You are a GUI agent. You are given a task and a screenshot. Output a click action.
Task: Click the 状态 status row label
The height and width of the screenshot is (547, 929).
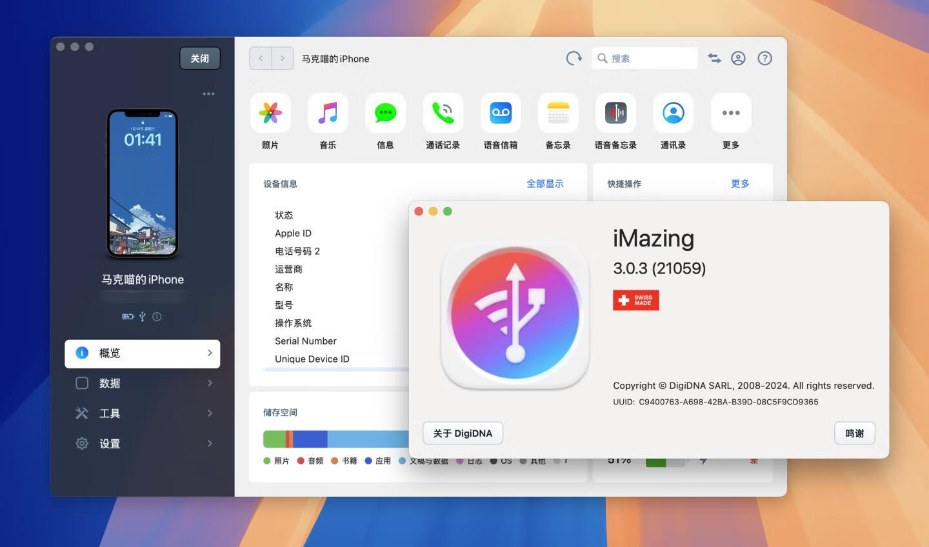284,215
